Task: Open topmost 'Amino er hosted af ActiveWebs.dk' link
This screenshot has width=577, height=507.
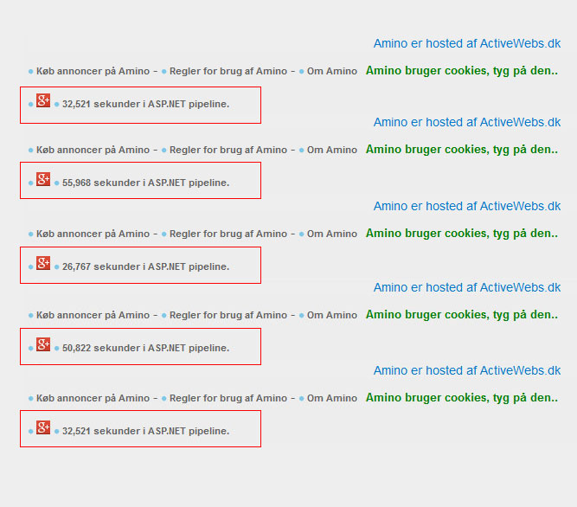Action: [467, 43]
